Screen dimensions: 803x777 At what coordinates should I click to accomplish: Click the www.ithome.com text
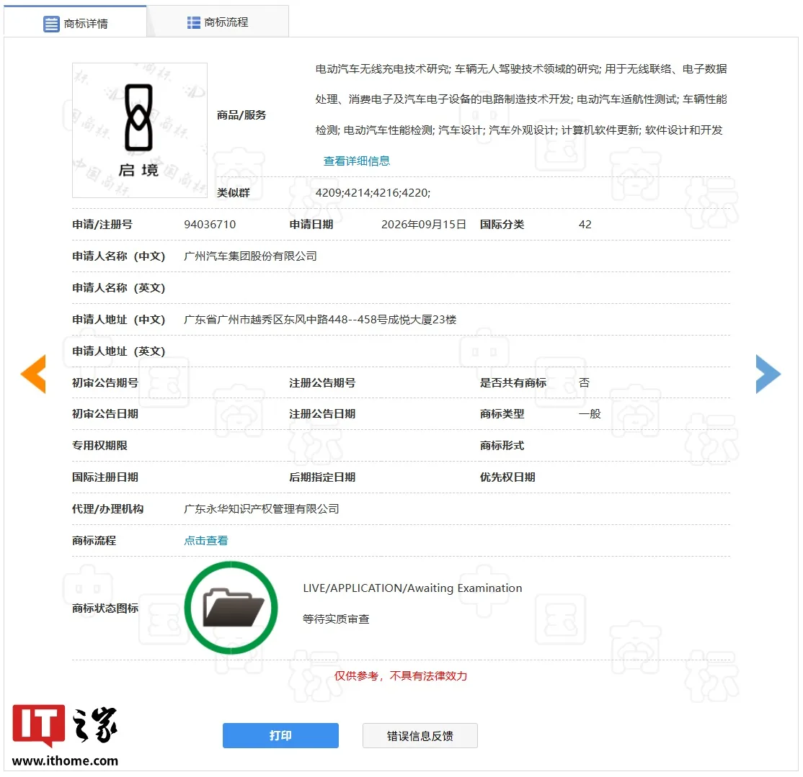click(x=65, y=760)
